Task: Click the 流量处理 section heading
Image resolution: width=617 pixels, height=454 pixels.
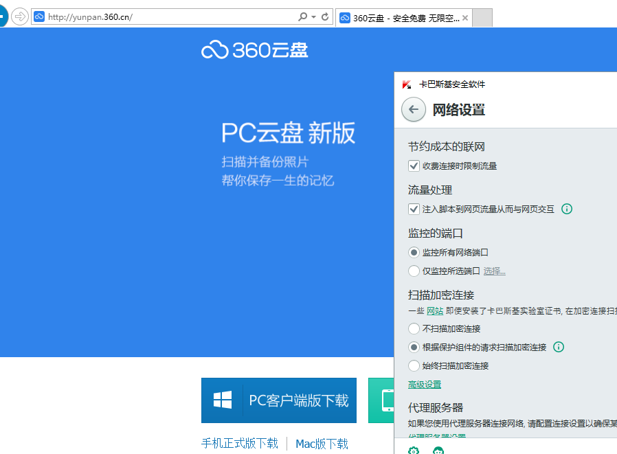Action: click(430, 190)
